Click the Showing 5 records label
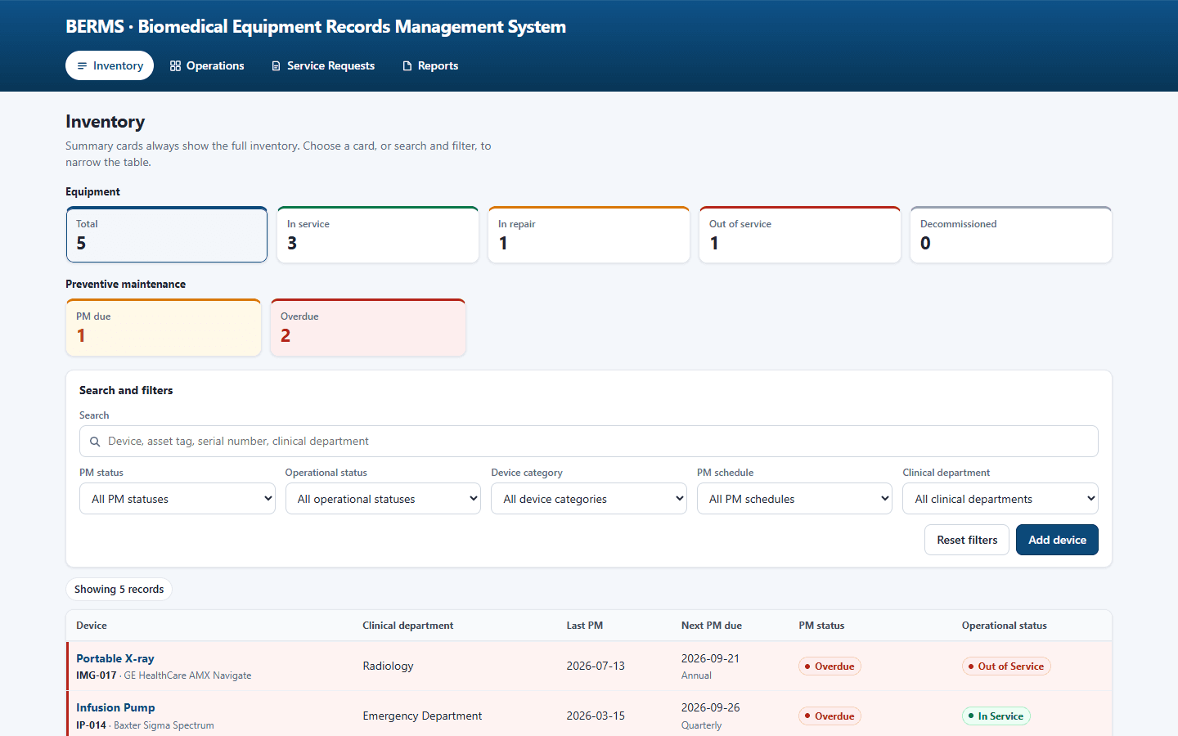The image size is (1178, 736). 119,590
